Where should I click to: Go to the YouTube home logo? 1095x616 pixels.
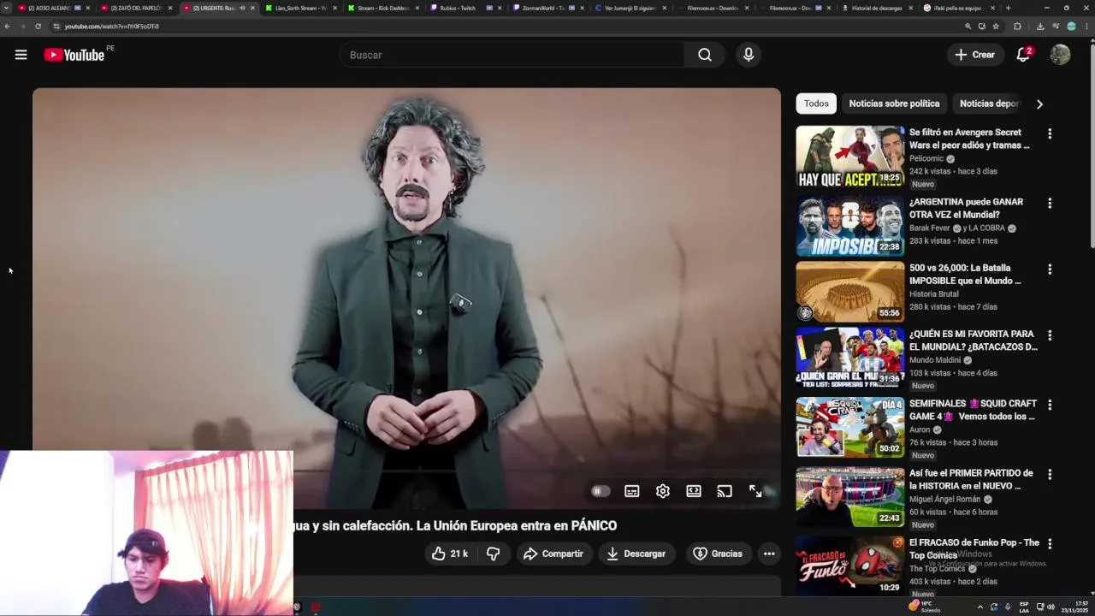pyautogui.click(x=74, y=55)
